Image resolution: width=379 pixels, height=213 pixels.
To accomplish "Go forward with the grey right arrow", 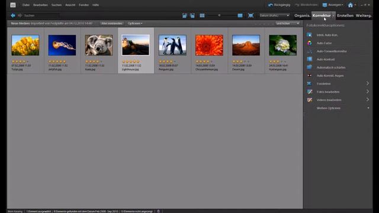I will pos(20,15).
